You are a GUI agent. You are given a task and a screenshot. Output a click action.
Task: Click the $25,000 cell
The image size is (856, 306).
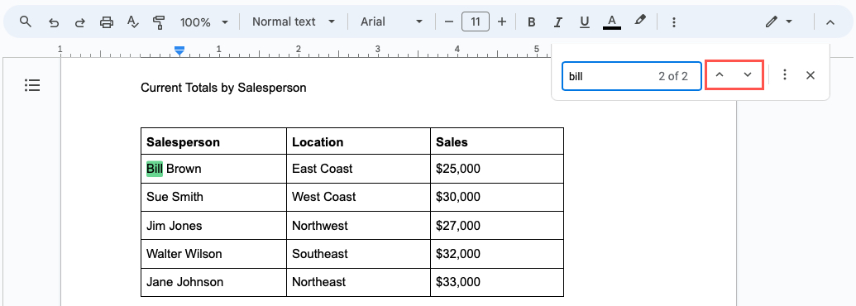tap(497, 169)
